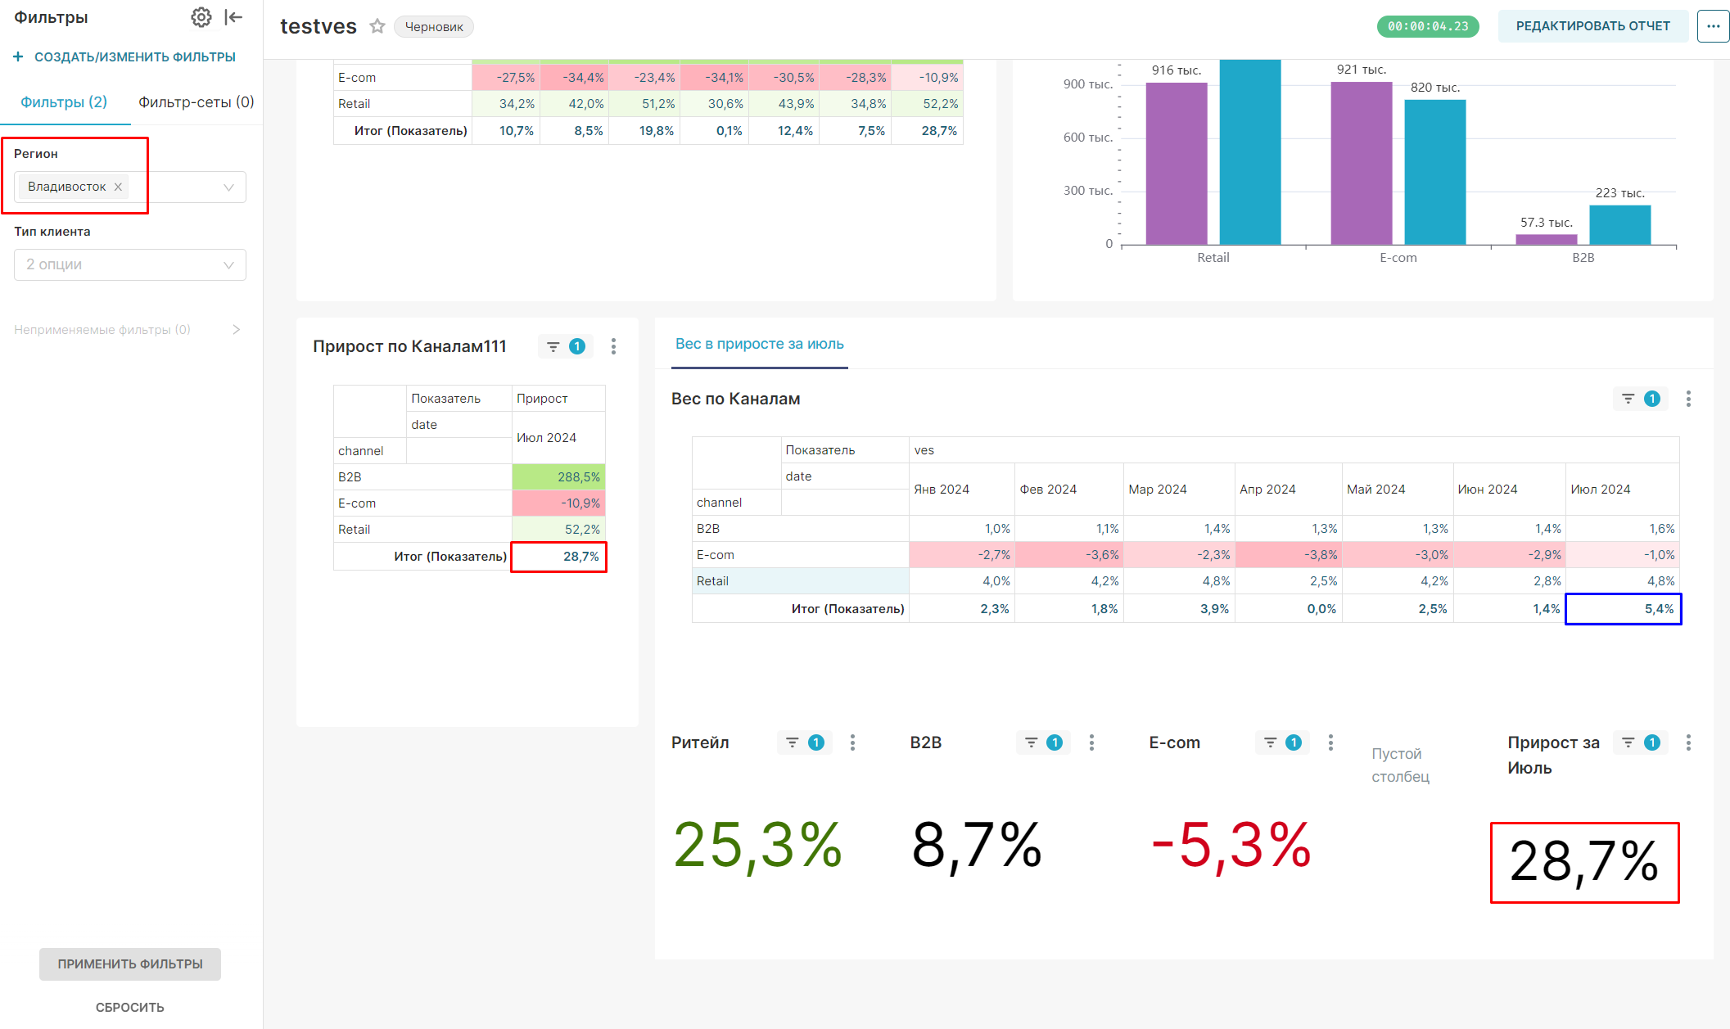This screenshot has width=1730, height=1029.
Task: Star the testves report as favorite
Action: 377,26
